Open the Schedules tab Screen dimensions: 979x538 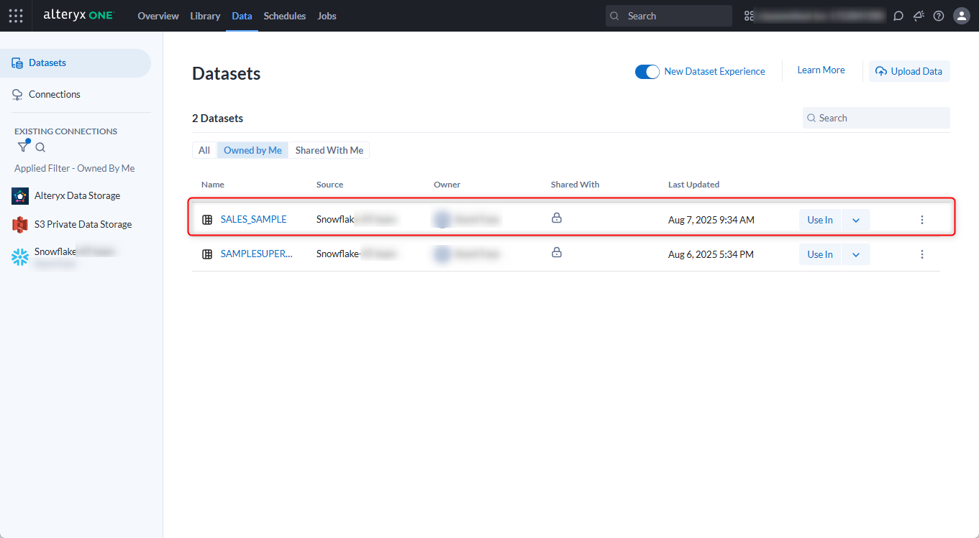(x=285, y=16)
